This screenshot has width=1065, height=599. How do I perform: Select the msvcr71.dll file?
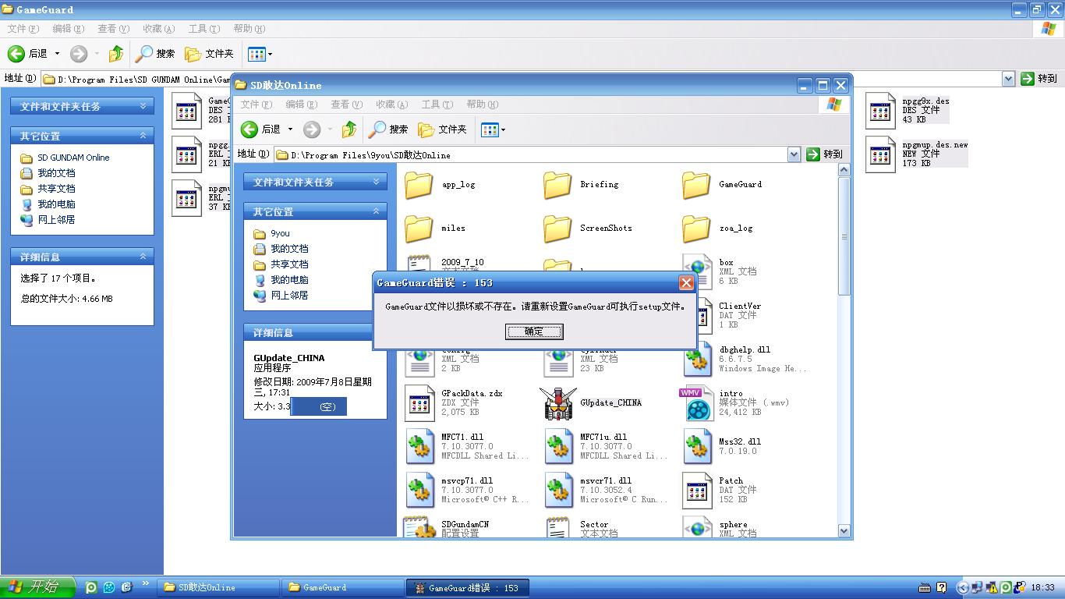tap(557, 491)
